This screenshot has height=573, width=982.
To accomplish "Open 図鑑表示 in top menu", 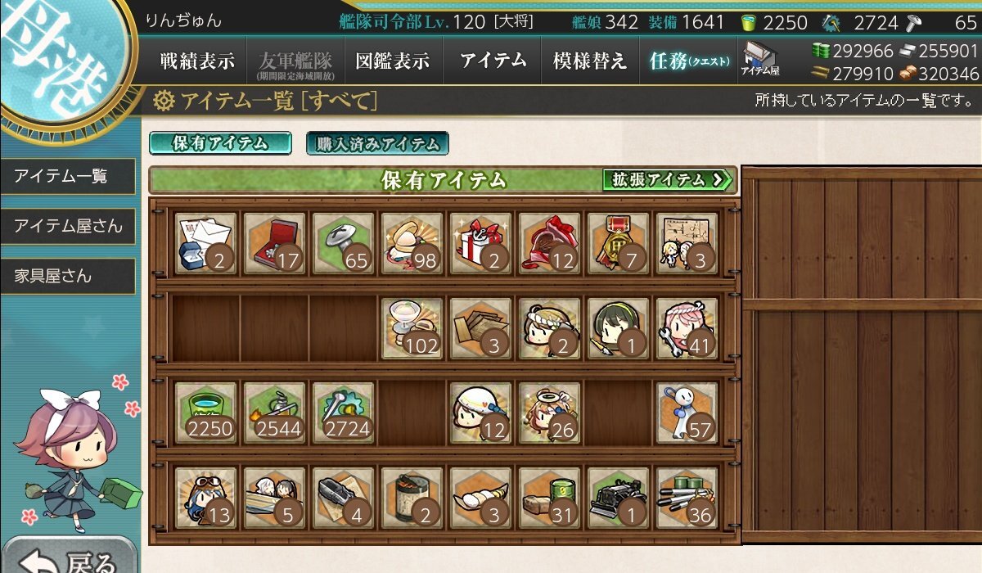I will point(393,61).
